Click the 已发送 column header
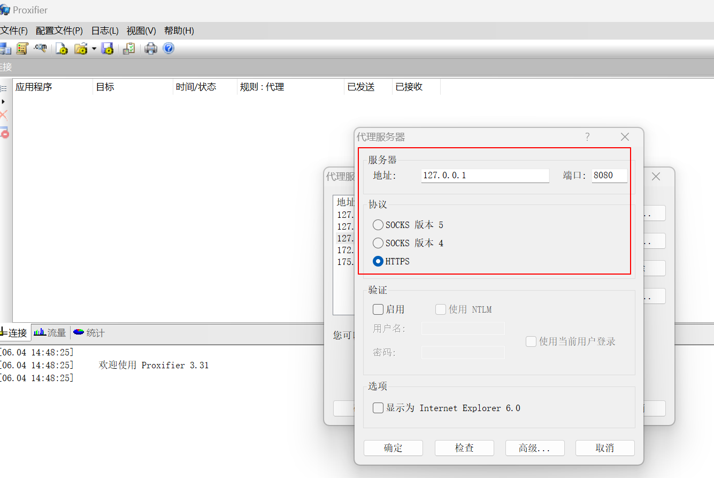The width and height of the screenshot is (714, 478). (368, 87)
